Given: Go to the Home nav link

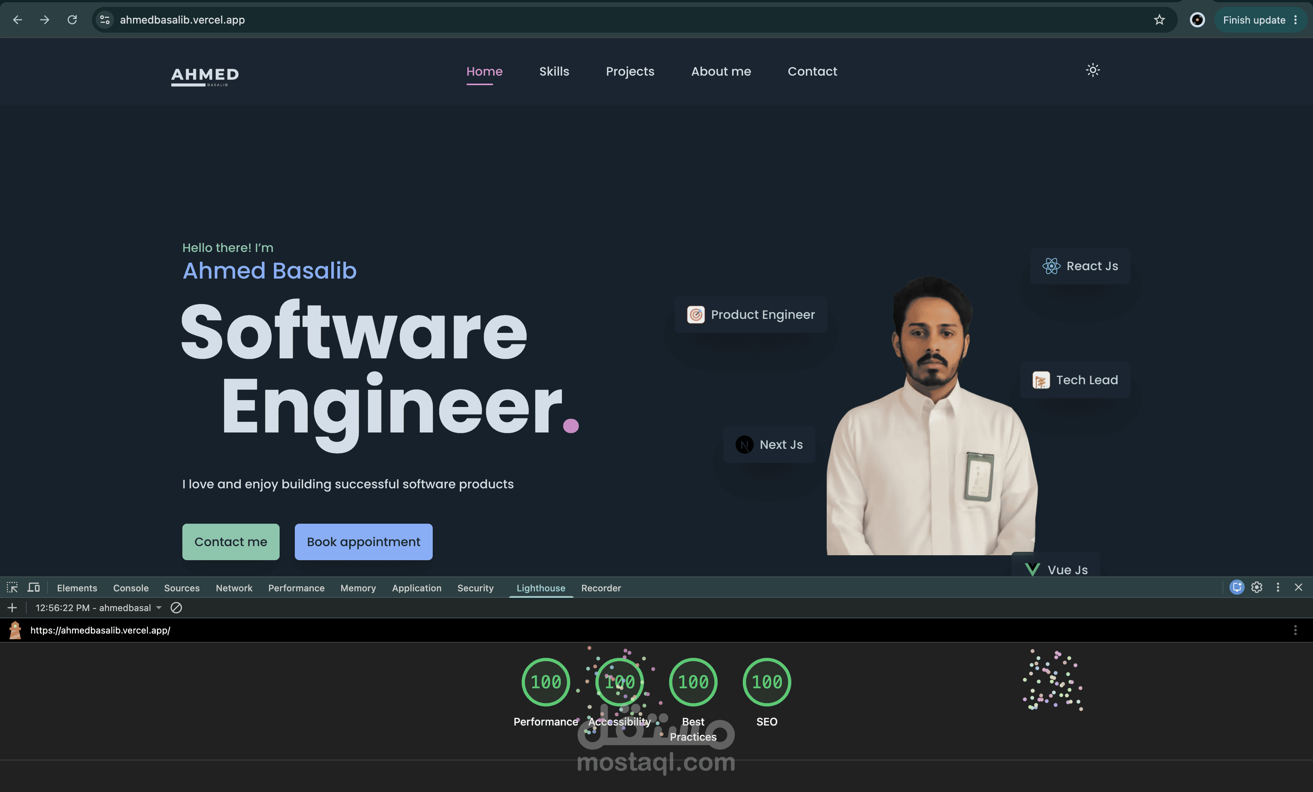Looking at the screenshot, I should coord(484,71).
